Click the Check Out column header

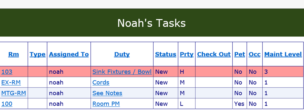[214, 54]
